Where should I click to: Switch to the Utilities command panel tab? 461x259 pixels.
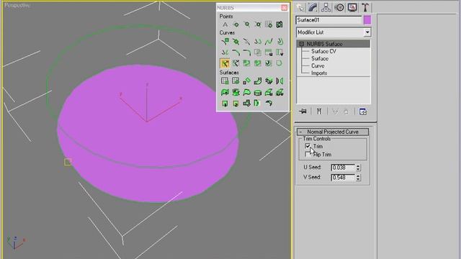tap(365, 7)
